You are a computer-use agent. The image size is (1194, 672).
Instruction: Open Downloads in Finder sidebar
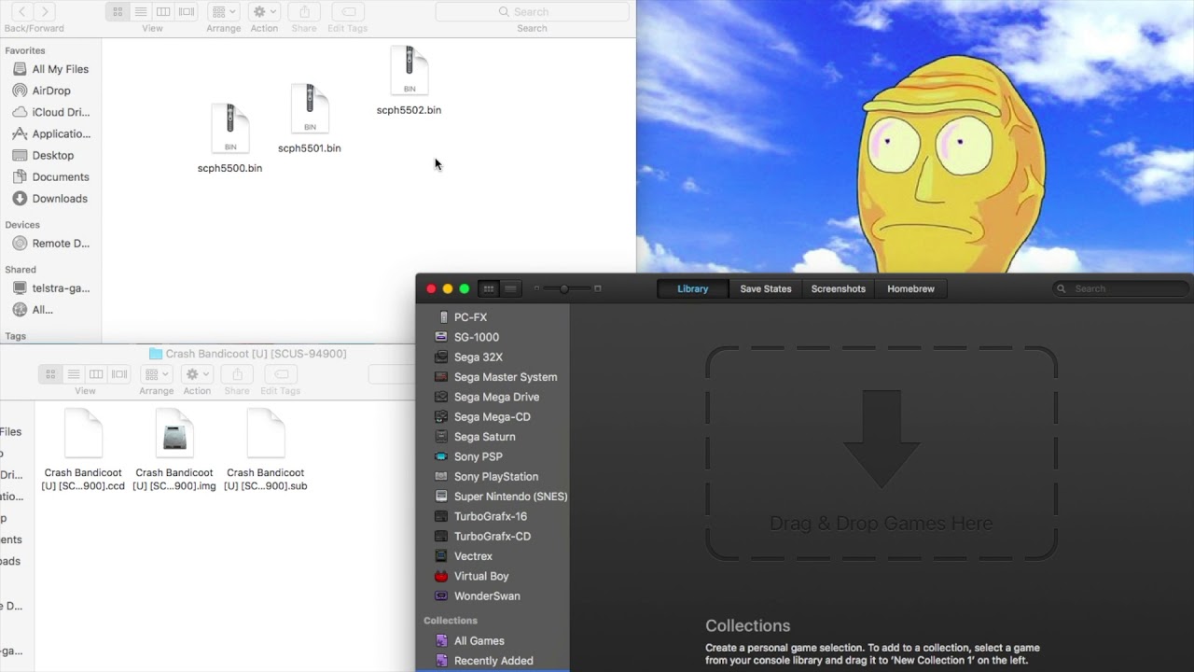(x=51, y=198)
